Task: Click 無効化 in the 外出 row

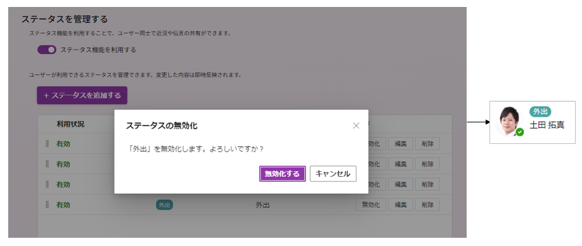Action: coord(370,204)
